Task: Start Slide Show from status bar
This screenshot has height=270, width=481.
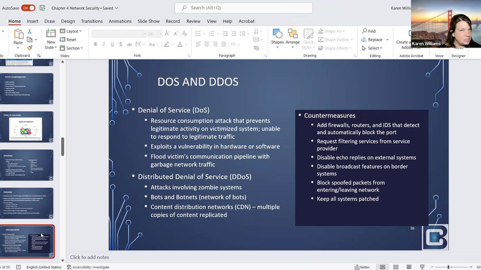Action: pos(422,267)
